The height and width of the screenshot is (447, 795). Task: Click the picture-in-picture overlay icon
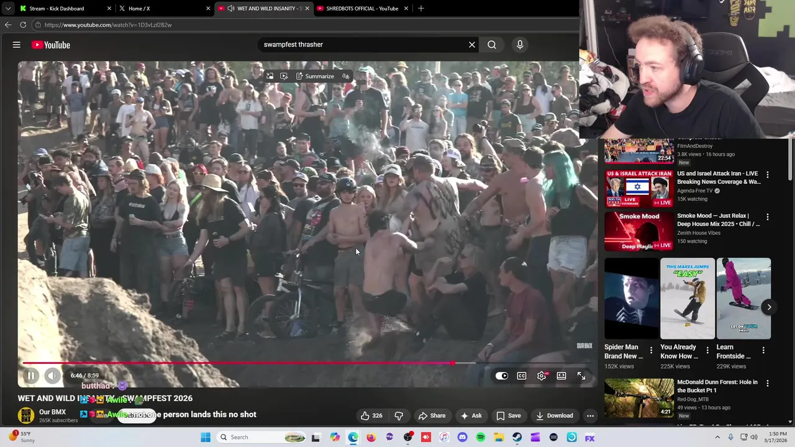[270, 76]
